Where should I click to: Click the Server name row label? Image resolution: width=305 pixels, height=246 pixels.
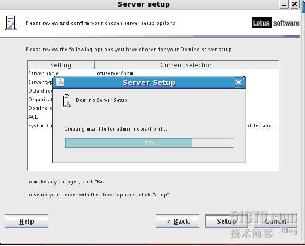point(43,73)
